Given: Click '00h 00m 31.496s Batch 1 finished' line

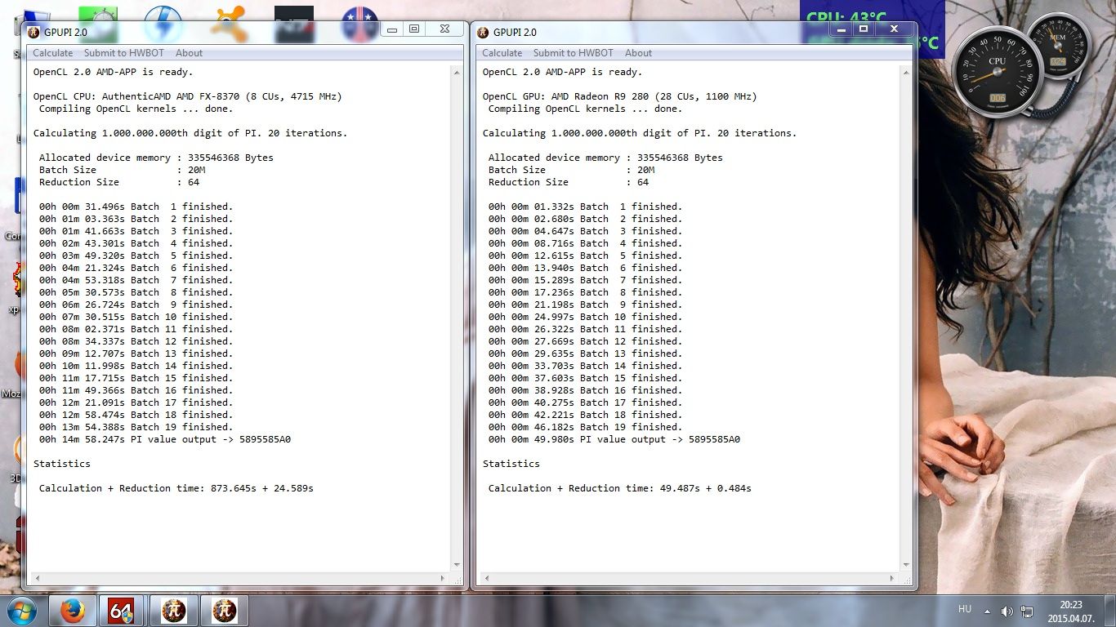Looking at the screenshot, I should tap(136, 207).
